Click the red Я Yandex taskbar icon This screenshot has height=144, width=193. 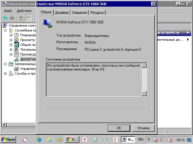[115, 139]
